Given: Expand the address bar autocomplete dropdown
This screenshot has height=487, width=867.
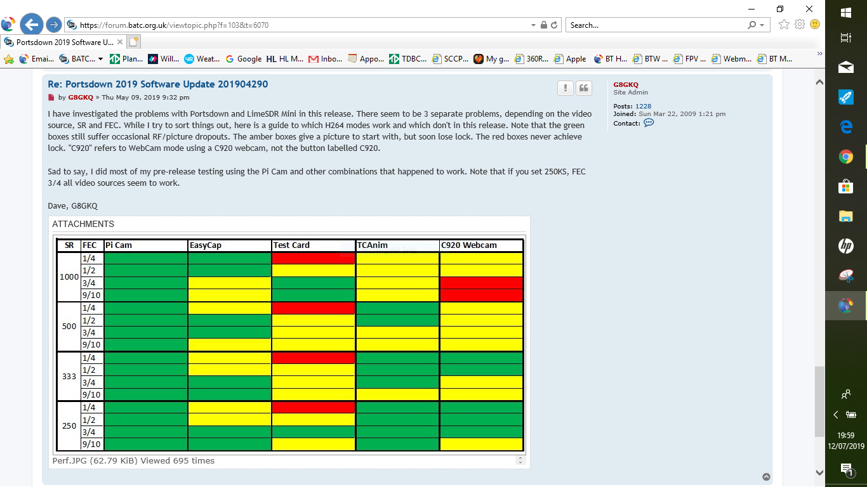Looking at the screenshot, I should tap(533, 25).
